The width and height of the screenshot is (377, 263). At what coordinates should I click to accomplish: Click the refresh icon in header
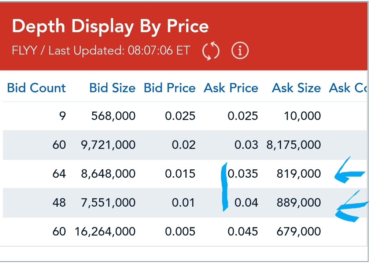(x=211, y=51)
